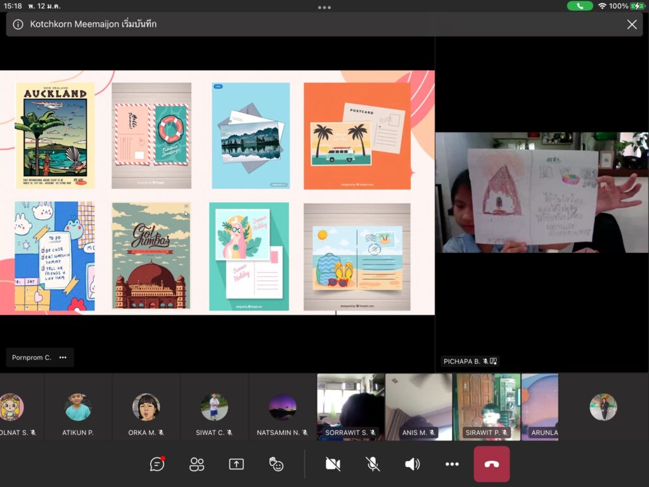Viewport: 649px width, 487px height.
Task: Open the more actions ellipsis menu
Action: click(452, 464)
